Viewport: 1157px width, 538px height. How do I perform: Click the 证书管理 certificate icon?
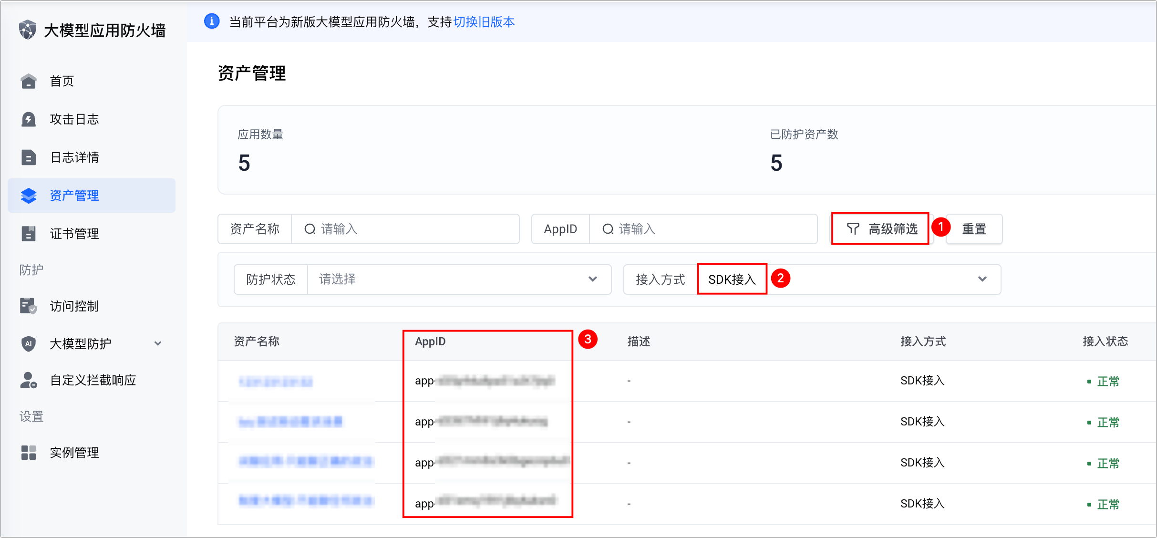29,234
